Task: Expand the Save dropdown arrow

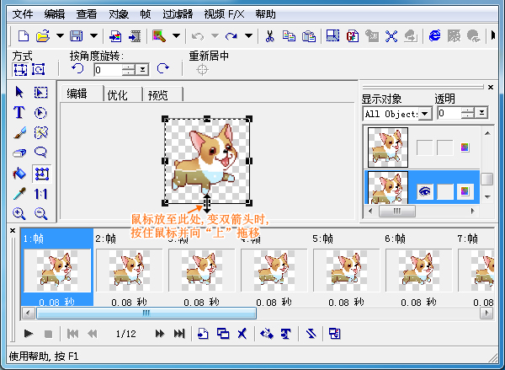Action: pyautogui.click(x=93, y=35)
